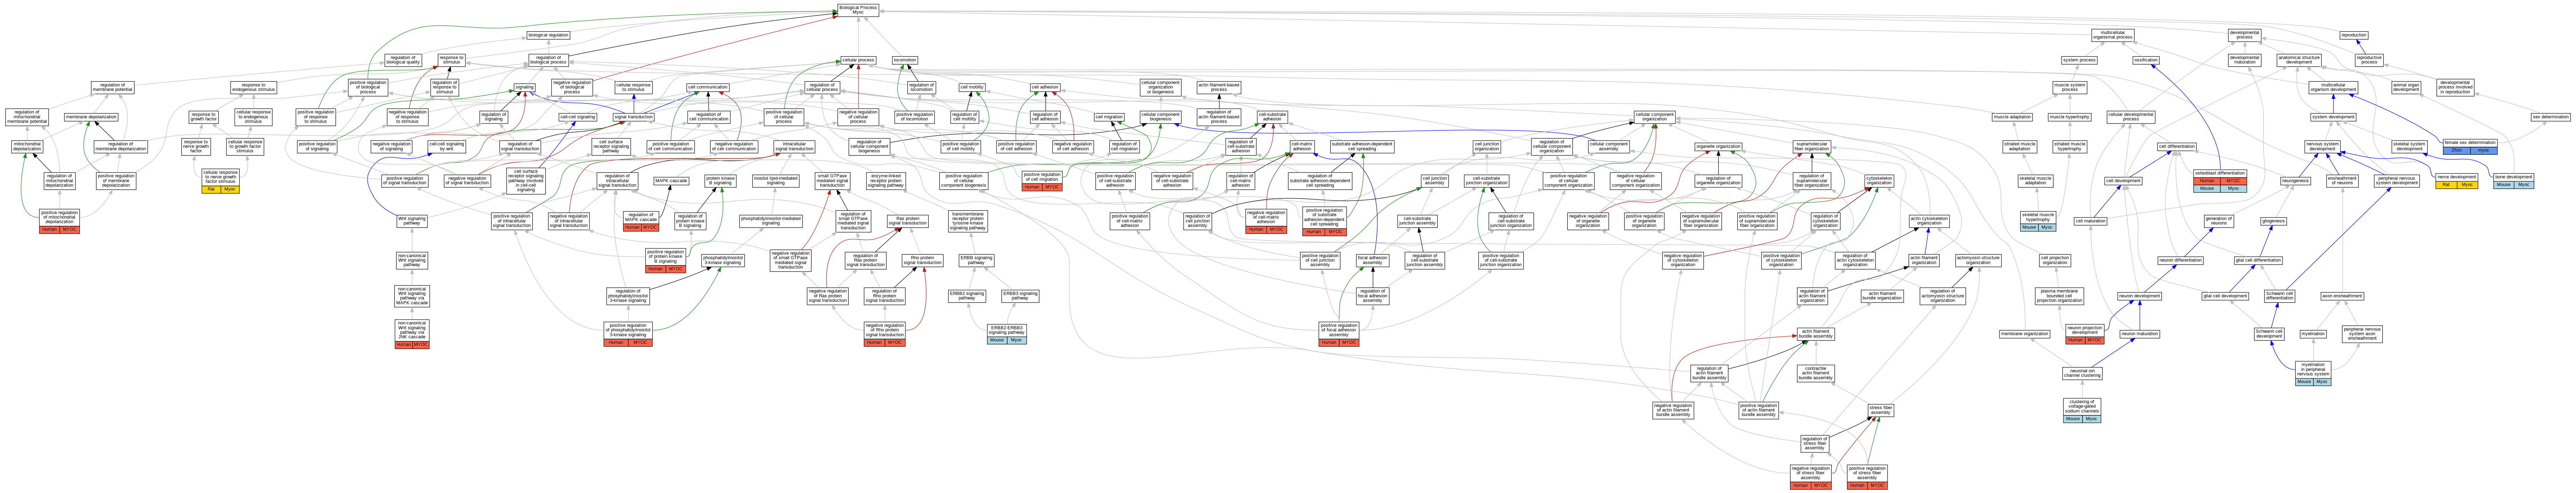2576x493 pixels.
Task: Click 'inositol lipid-mediated signaling' node
Action: coord(775,181)
